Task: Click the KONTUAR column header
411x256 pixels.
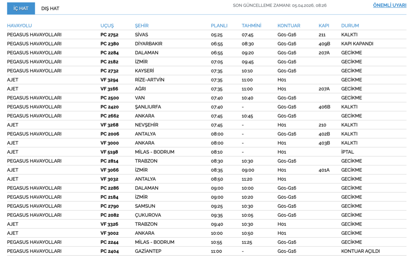Action: [289, 26]
